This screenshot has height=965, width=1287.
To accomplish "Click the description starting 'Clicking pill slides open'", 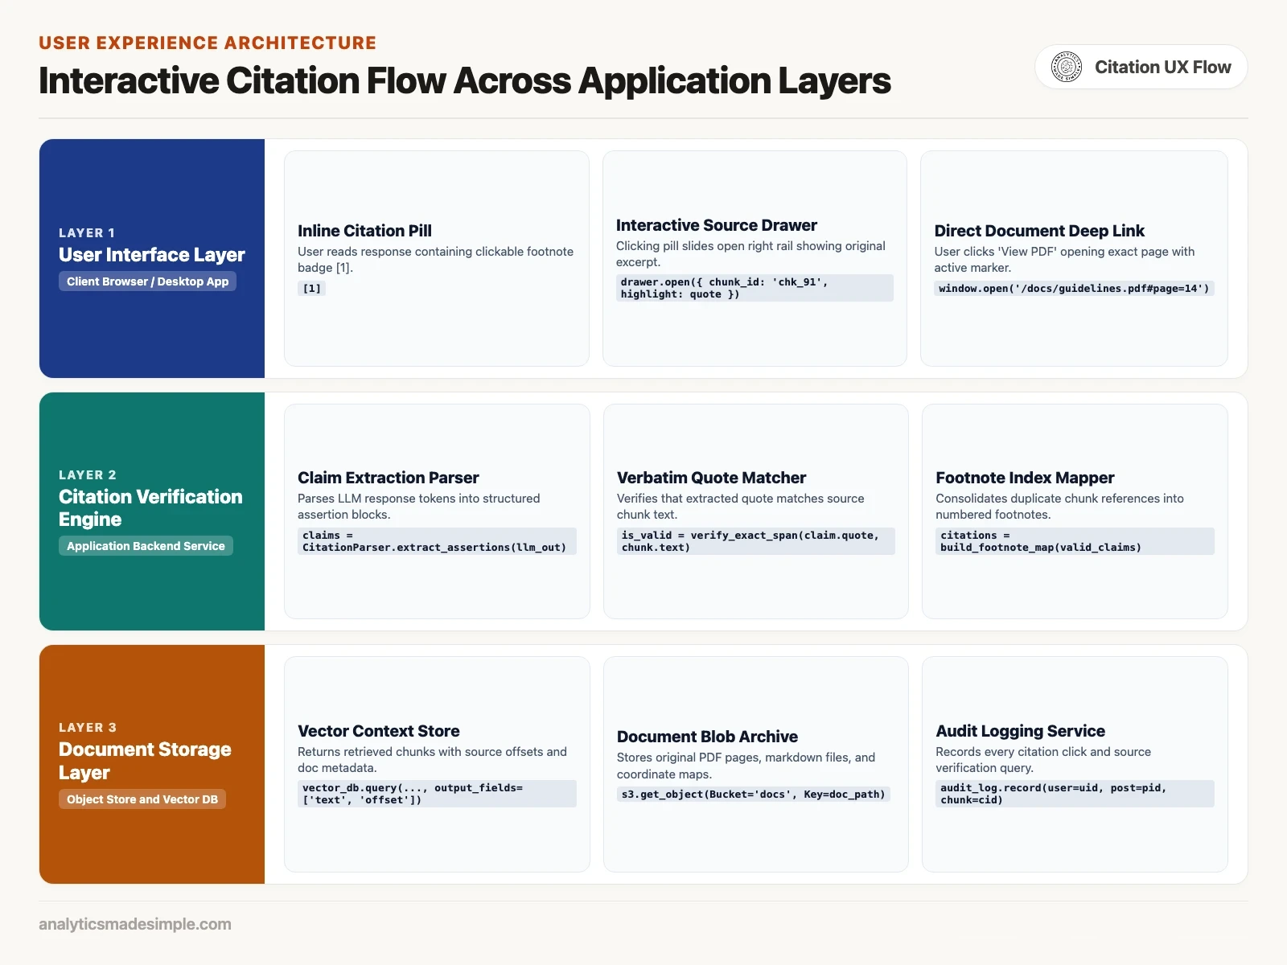I will pos(750,254).
